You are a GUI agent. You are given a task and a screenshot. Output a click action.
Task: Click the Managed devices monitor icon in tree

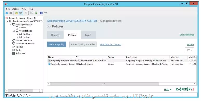14,24
